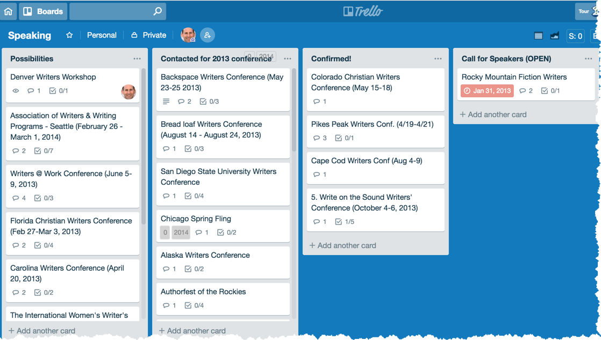Click comment icon on Rocky Mountain Fiction Writers
Viewport: 601px width, 340px height.
point(523,91)
